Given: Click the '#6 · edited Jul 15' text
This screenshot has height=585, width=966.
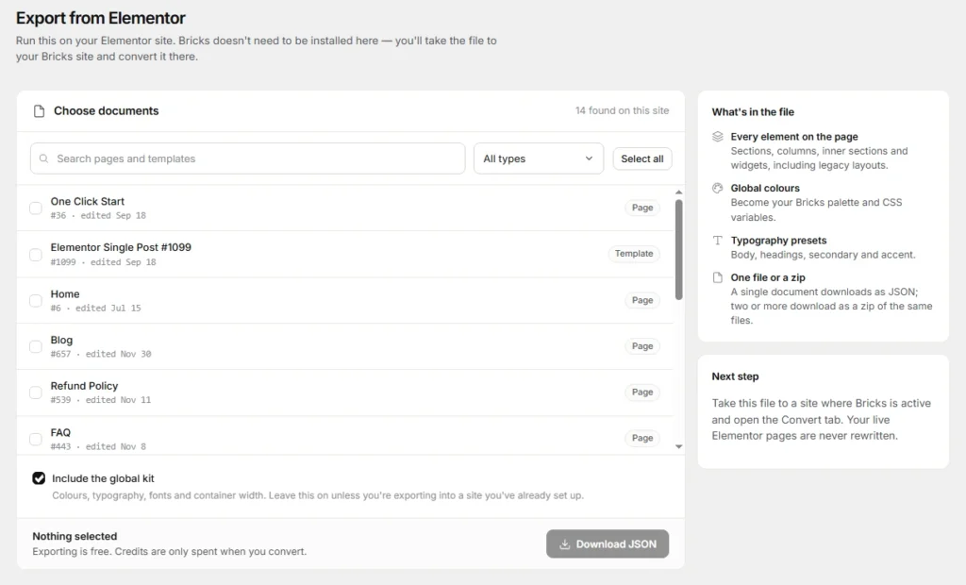Looking at the screenshot, I should (x=95, y=309).
